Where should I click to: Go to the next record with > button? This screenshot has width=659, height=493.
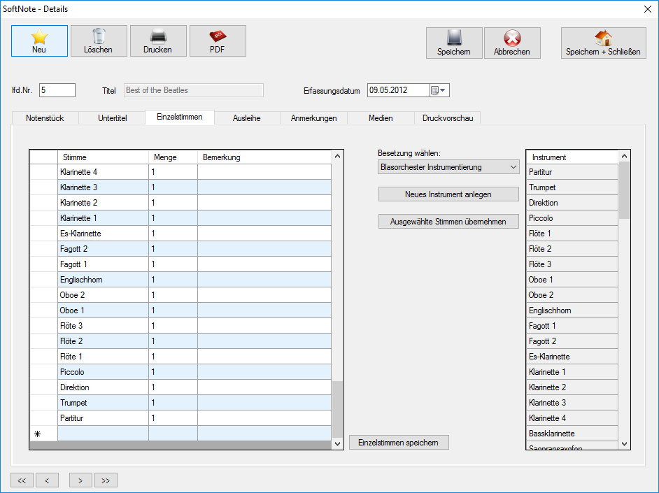pos(80,480)
